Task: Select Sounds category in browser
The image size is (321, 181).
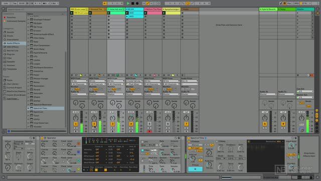Action: click(11, 32)
